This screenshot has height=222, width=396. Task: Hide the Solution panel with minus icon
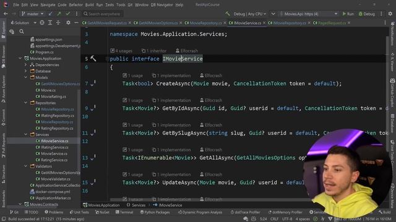pyautogui.click(x=76, y=23)
